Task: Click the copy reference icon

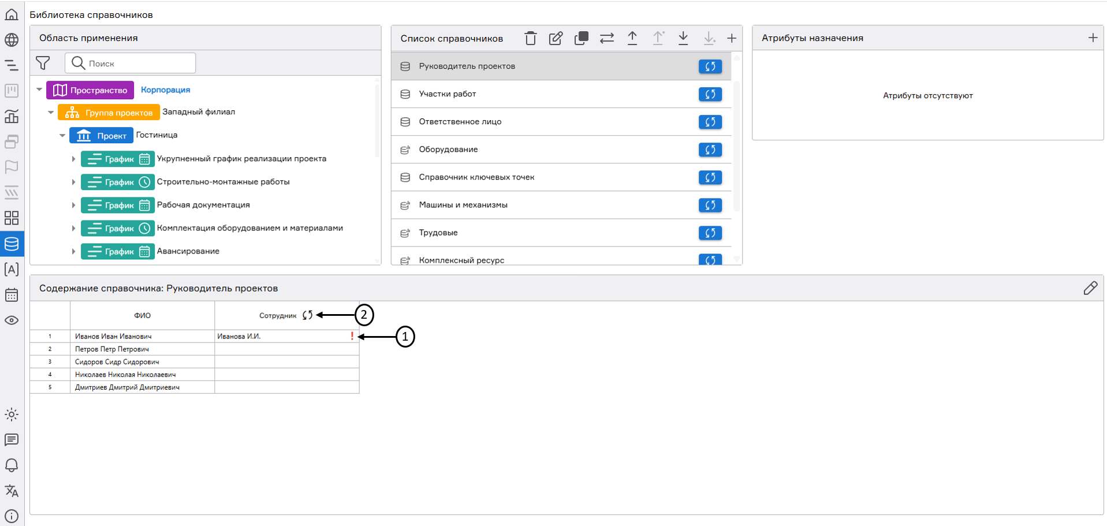Action: (x=581, y=39)
